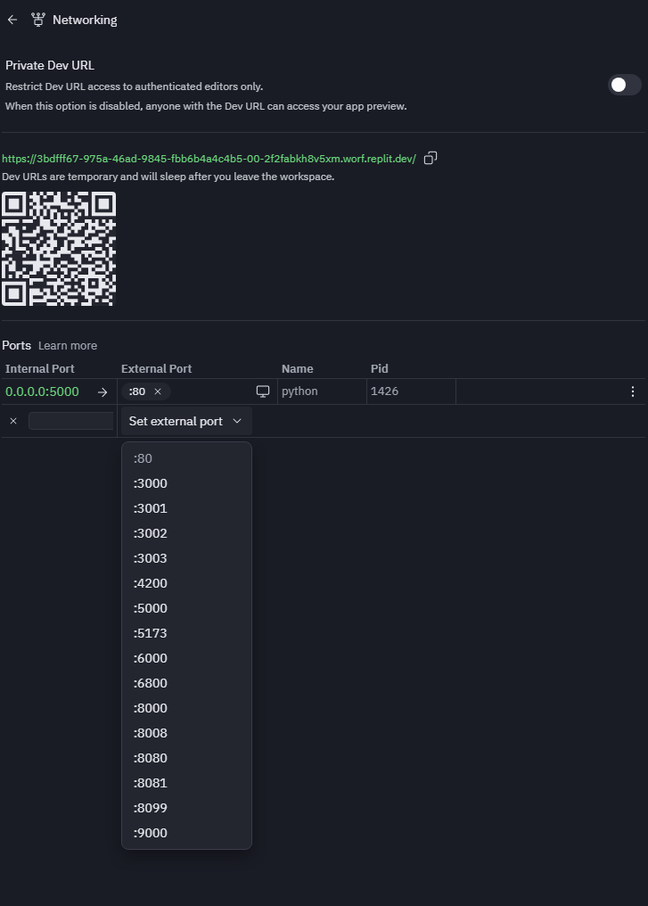
Task: Click the Networking header icon
Action: tap(37, 20)
